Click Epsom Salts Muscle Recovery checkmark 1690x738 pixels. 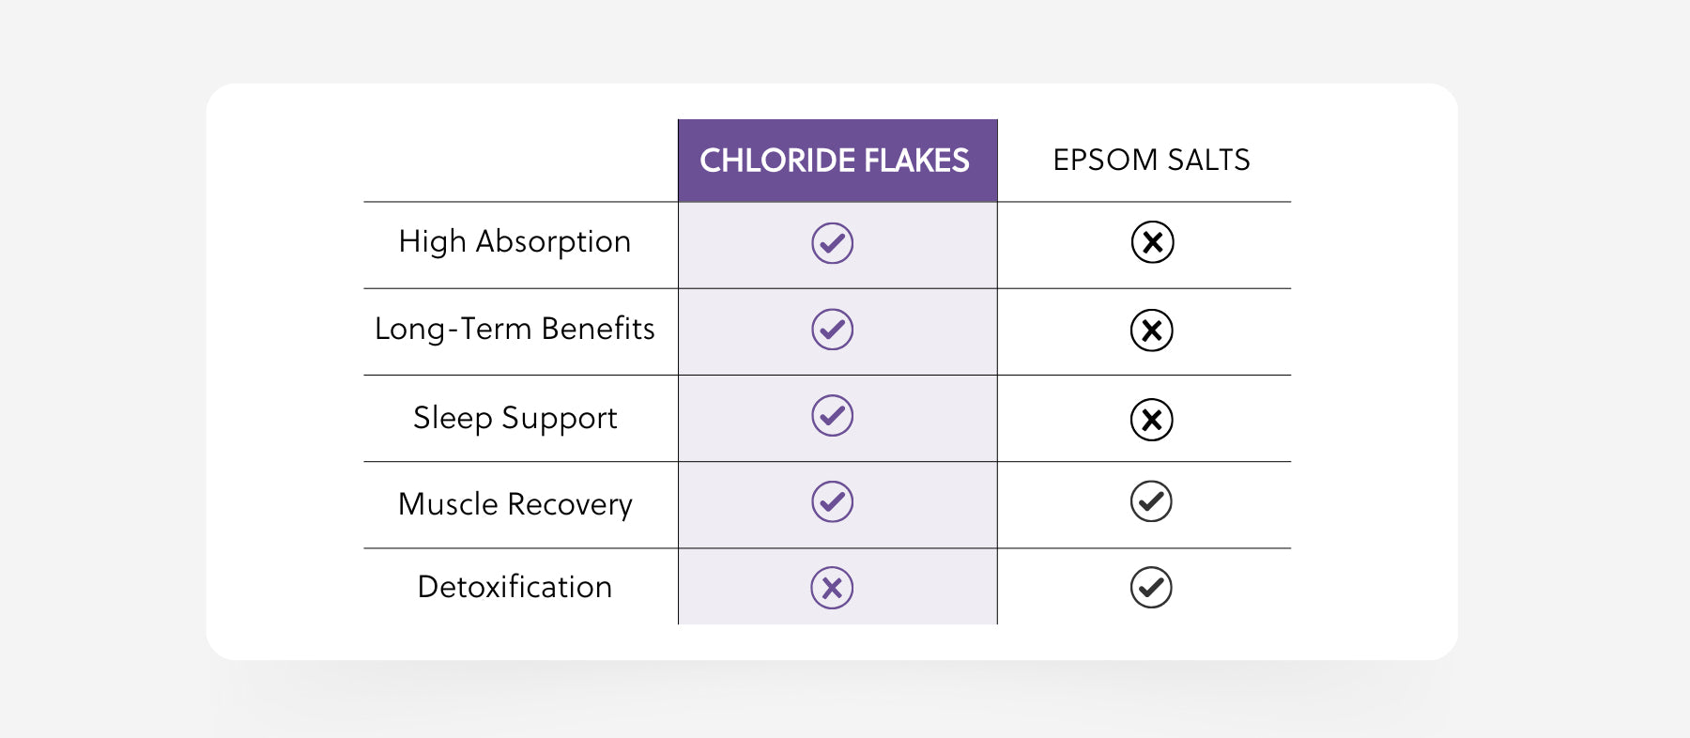[1151, 501]
